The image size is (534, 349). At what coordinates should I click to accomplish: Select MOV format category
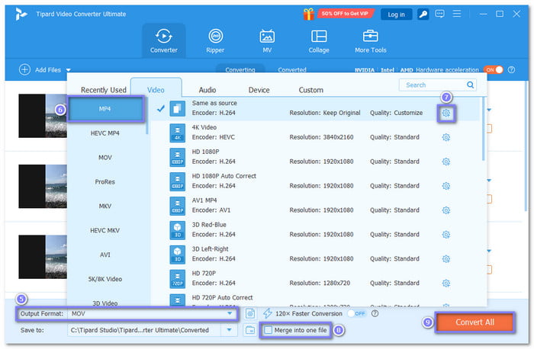click(x=105, y=158)
